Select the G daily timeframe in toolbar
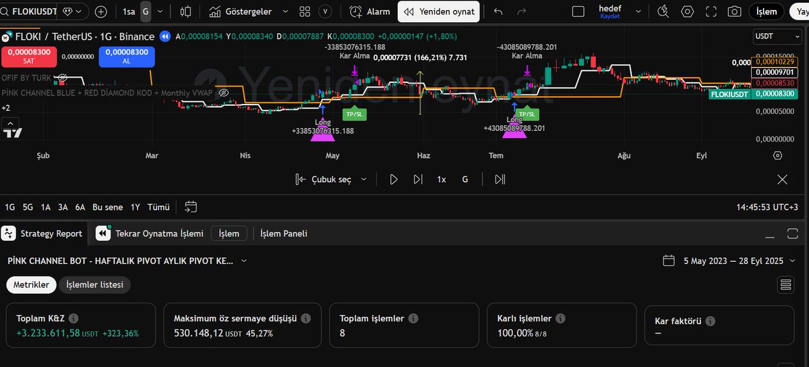Image resolution: width=809 pixels, height=367 pixels. (146, 11)
